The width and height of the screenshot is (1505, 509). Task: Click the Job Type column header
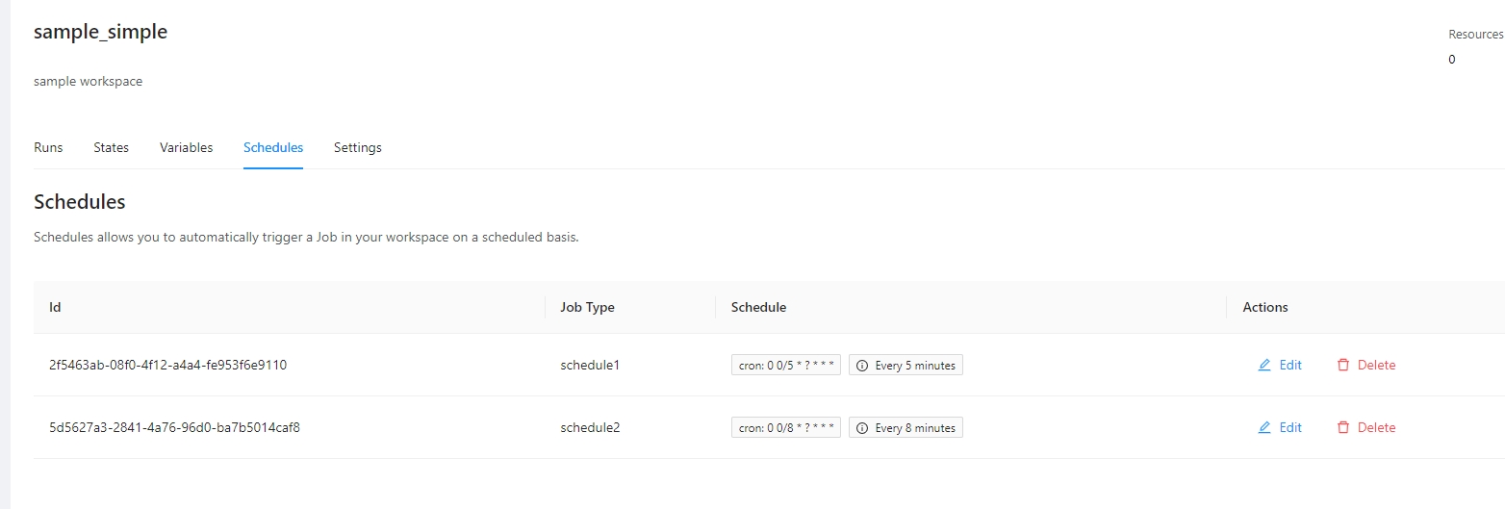point(587,308)
